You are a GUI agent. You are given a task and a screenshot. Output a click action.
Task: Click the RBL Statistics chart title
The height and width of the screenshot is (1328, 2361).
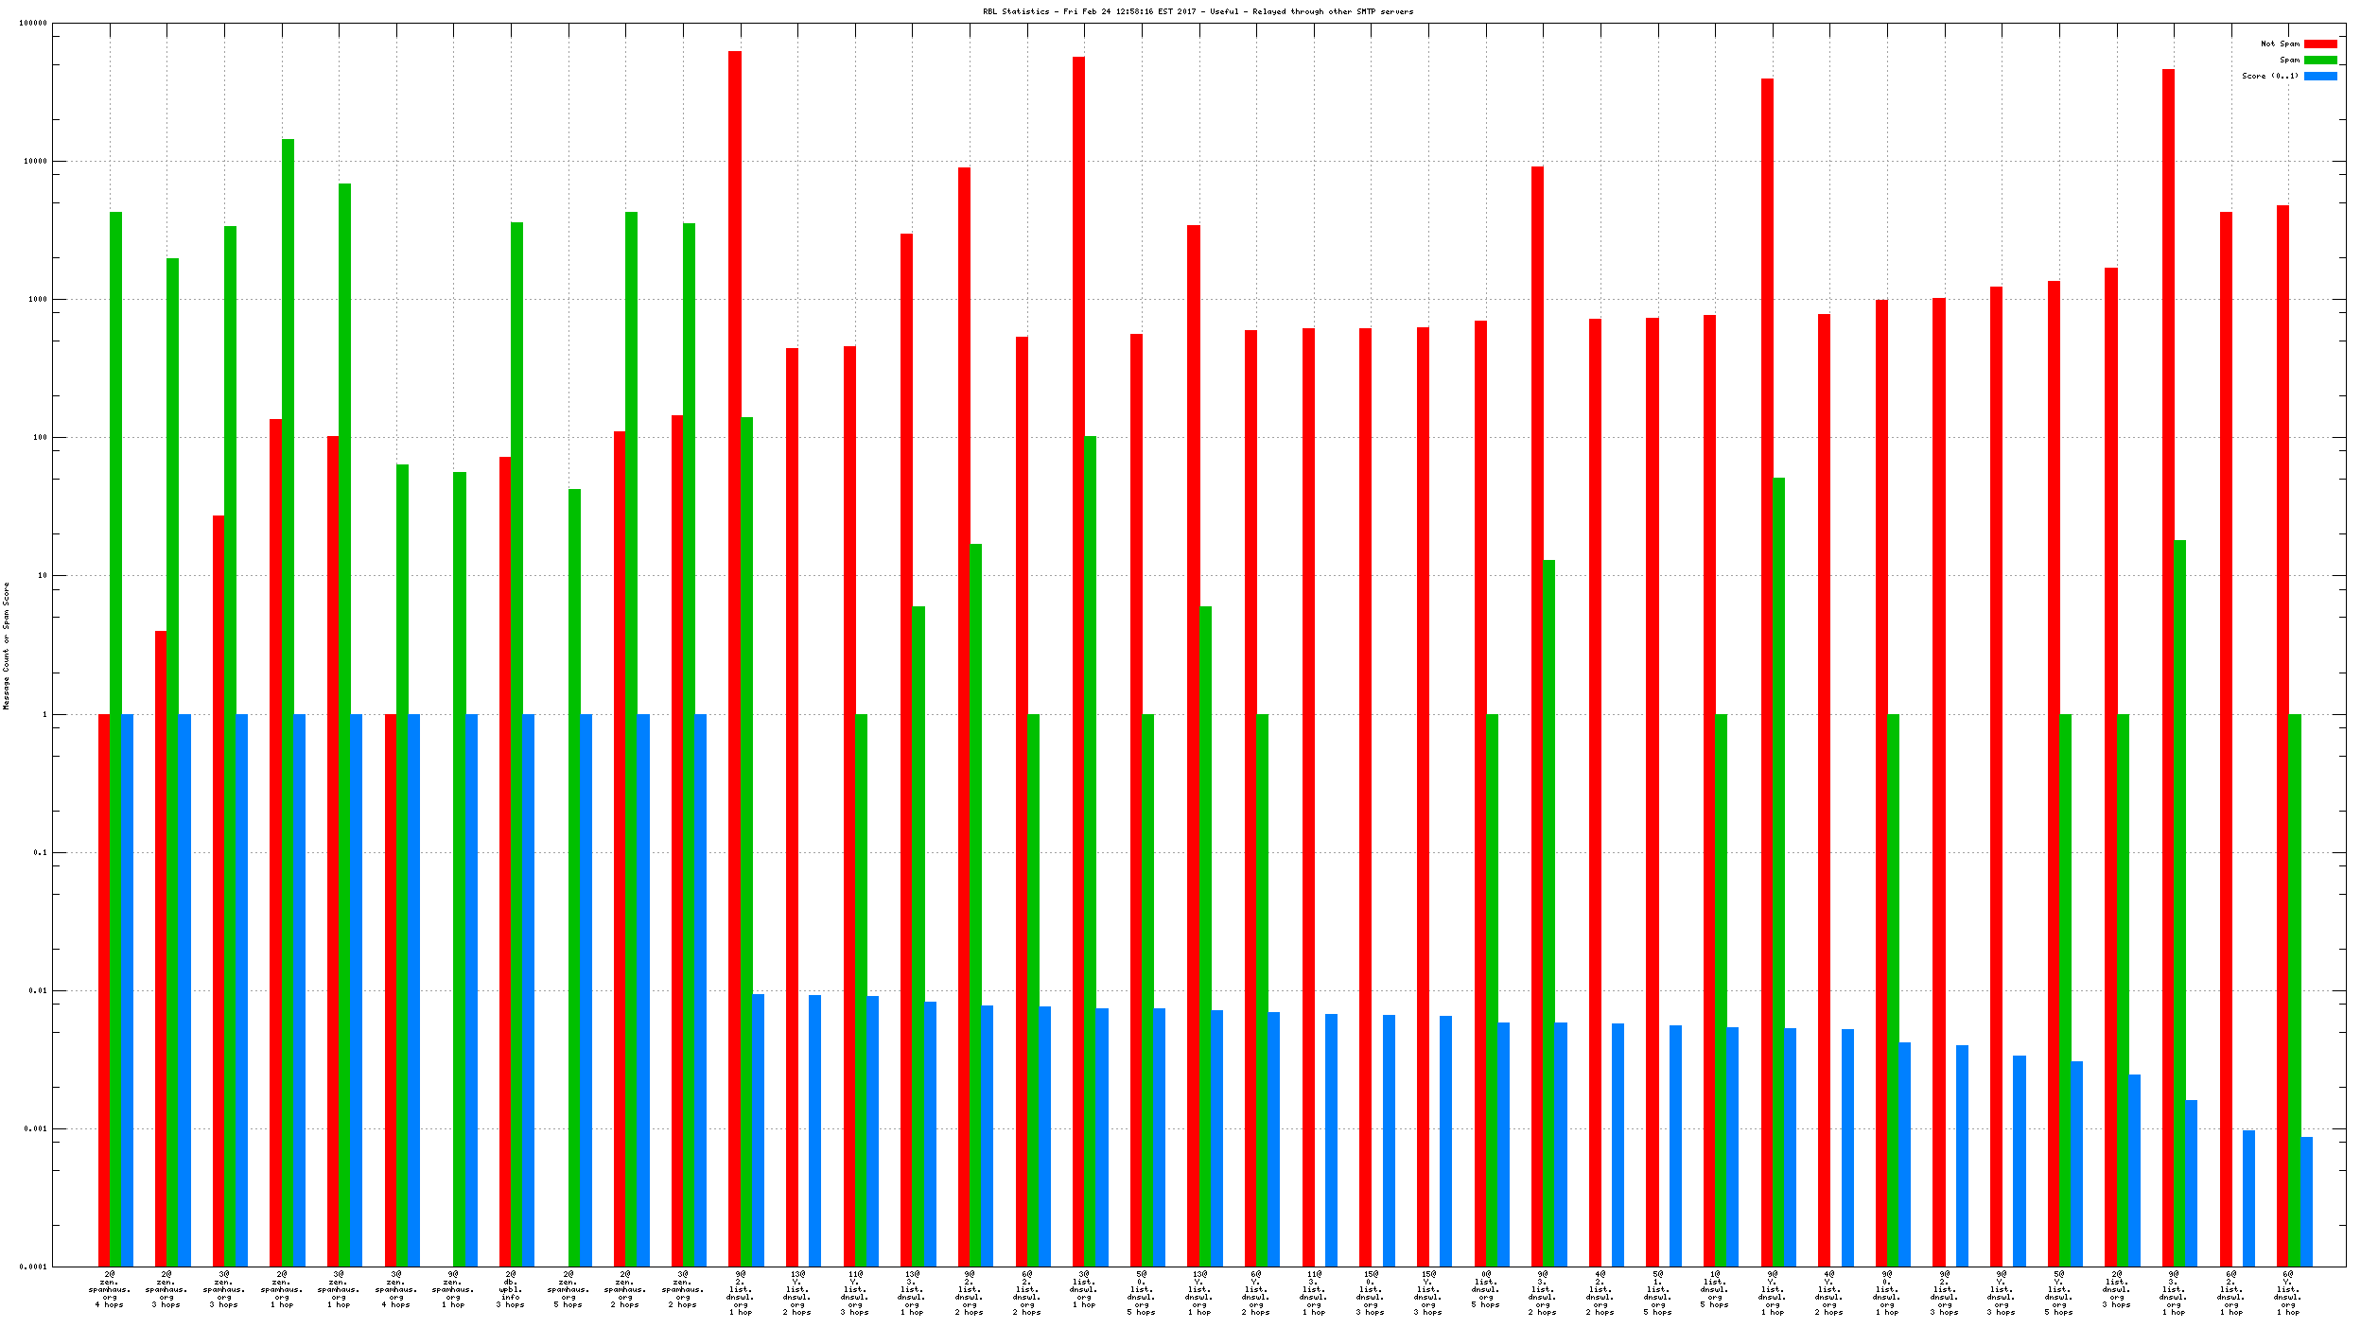1198,11
